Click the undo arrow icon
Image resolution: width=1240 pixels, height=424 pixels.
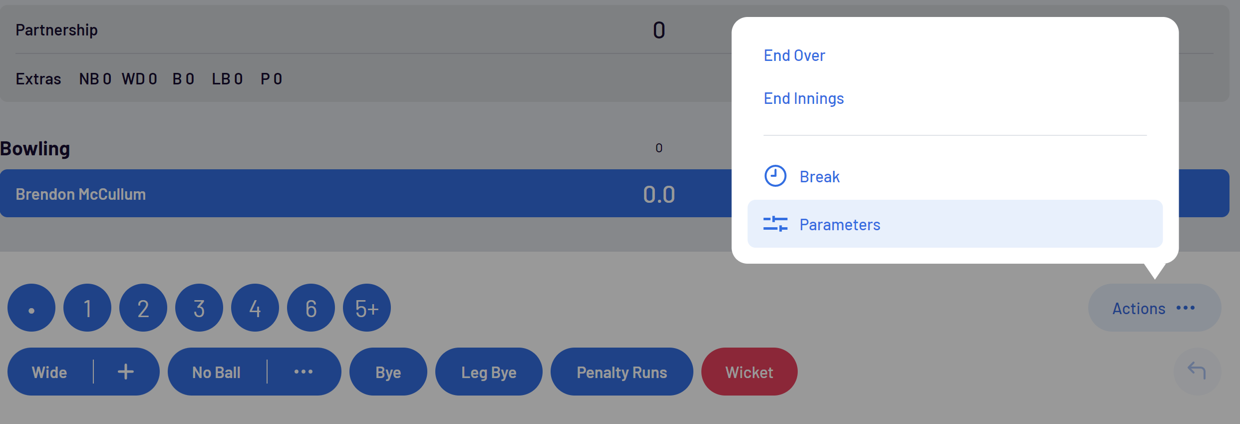[x=1197, y=371]
